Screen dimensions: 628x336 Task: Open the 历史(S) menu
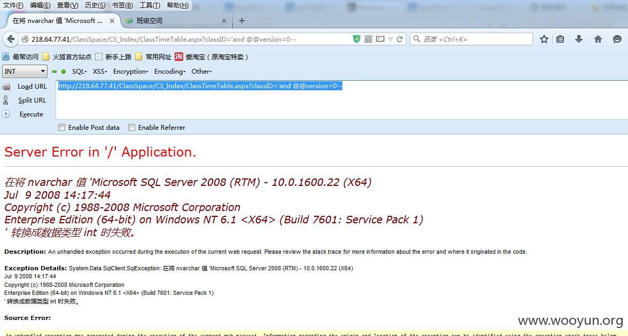tap(95, 5)
